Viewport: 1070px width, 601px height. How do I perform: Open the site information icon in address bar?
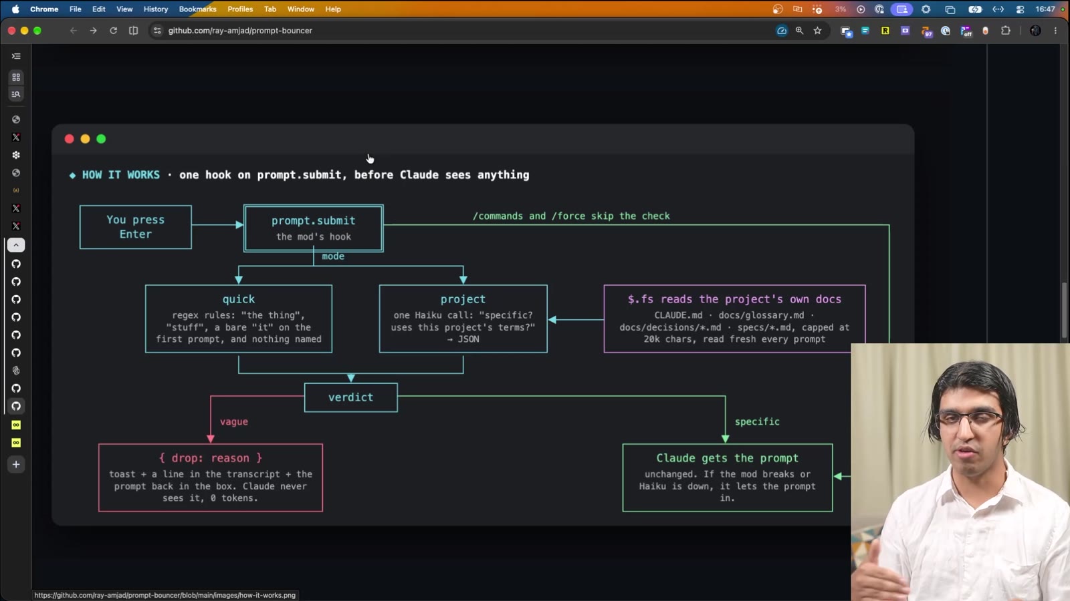[x=157, y=31]
